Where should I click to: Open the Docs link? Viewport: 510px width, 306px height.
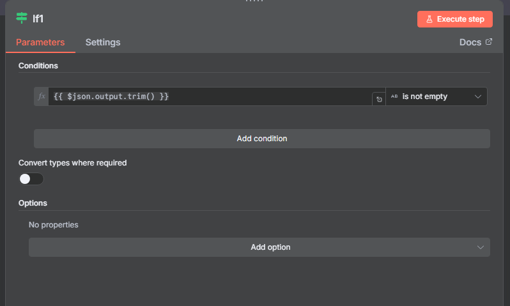(x=470, y=42)
